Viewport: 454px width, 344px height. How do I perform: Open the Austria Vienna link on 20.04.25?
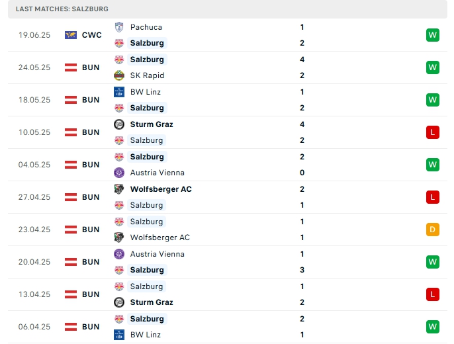[157, 254]
